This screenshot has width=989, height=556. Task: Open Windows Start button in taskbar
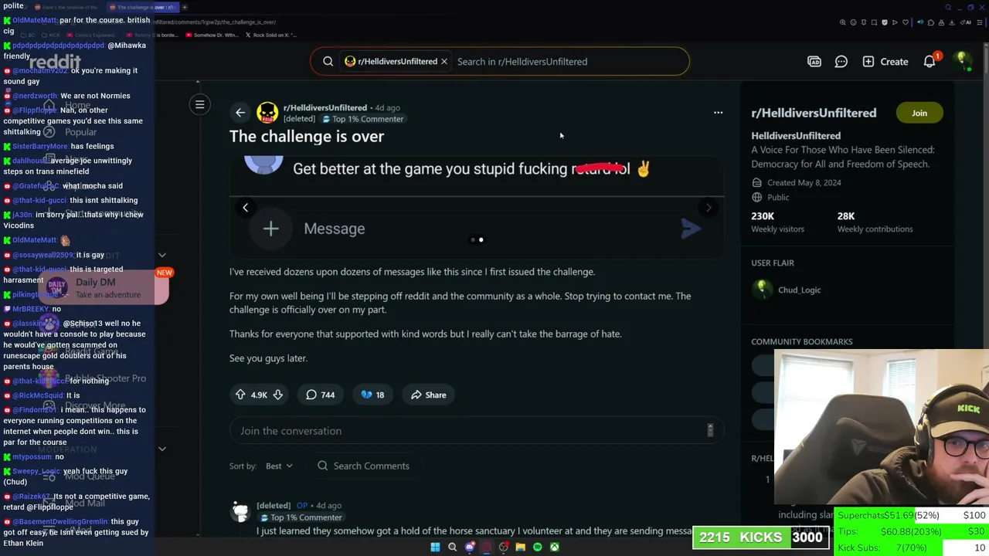pyautogui.click(x=435, y=547)
